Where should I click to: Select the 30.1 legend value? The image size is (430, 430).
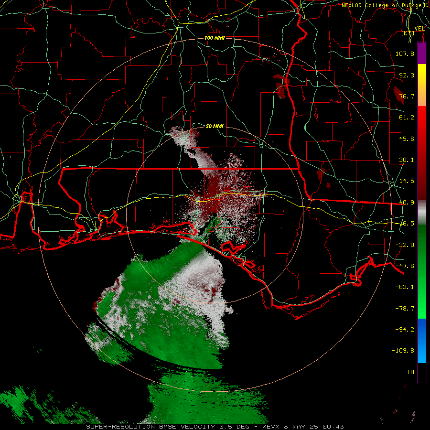point(407,160)
